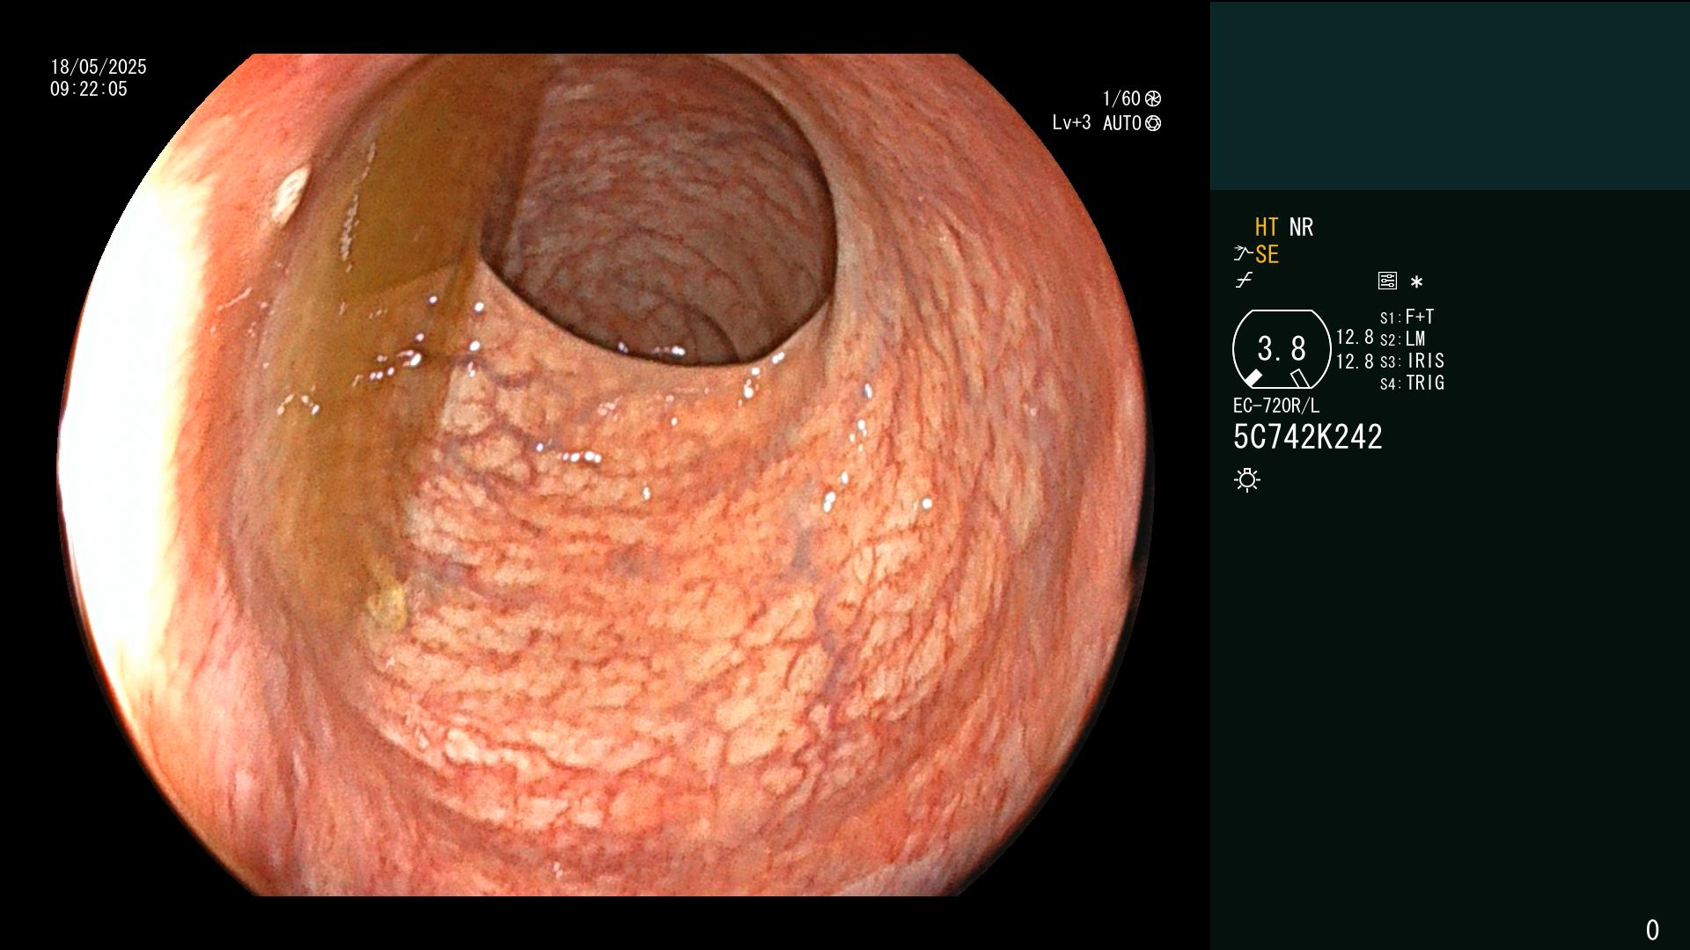
Task: Click the S2: LM switch assignment
Action: (x=1403, y=339)
